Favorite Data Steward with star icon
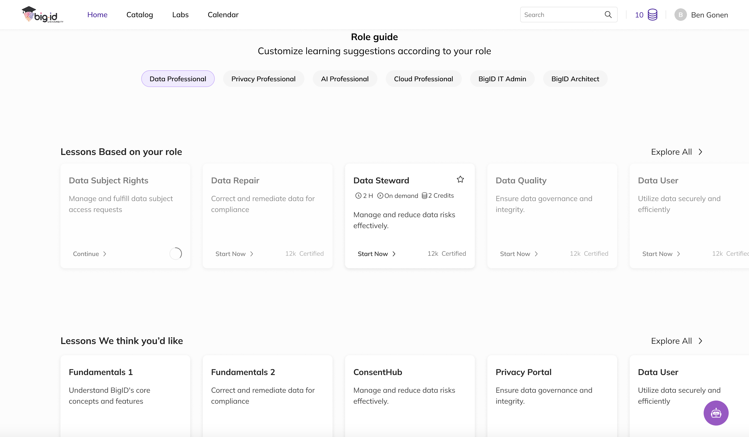 pyautogui.click(x=460, y=179)
